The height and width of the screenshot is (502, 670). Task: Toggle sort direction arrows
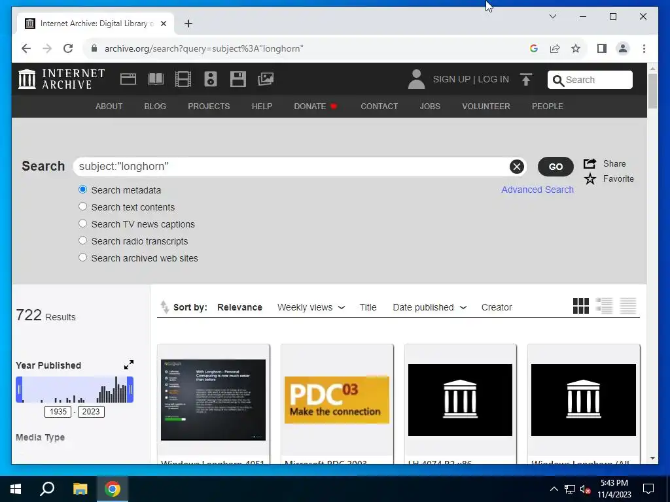[164, 307]
